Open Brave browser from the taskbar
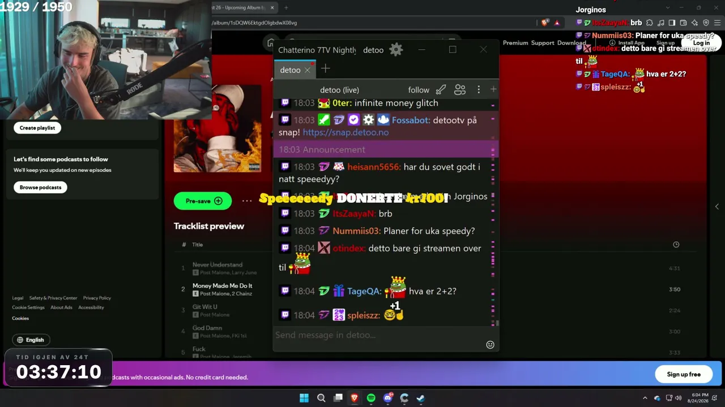This screenshot has width=725, height=407. click(355, 398)
